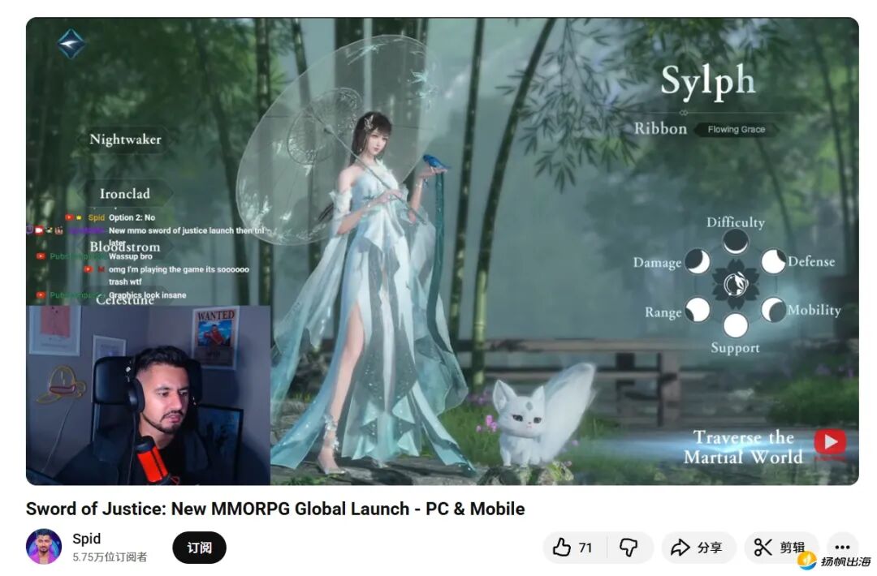Click the Sylph class title
The height and width of the screenshot is (576, 877).
(707, 82)
